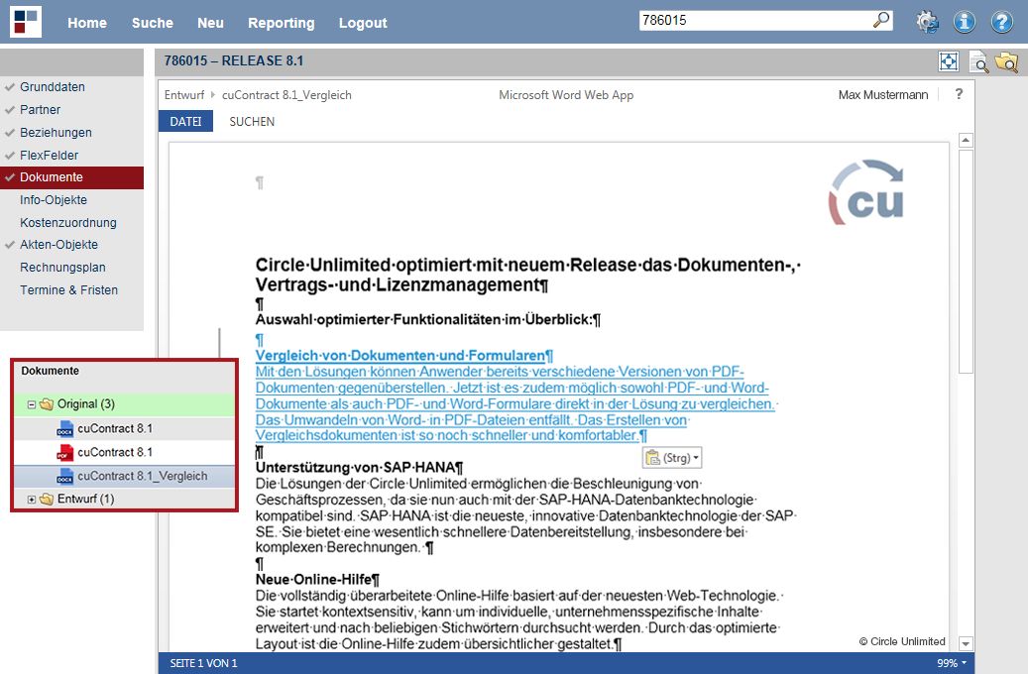Viewport: 1028px width, 674px height.
Task: Open the Reporting menu
Action: [281, 23]
